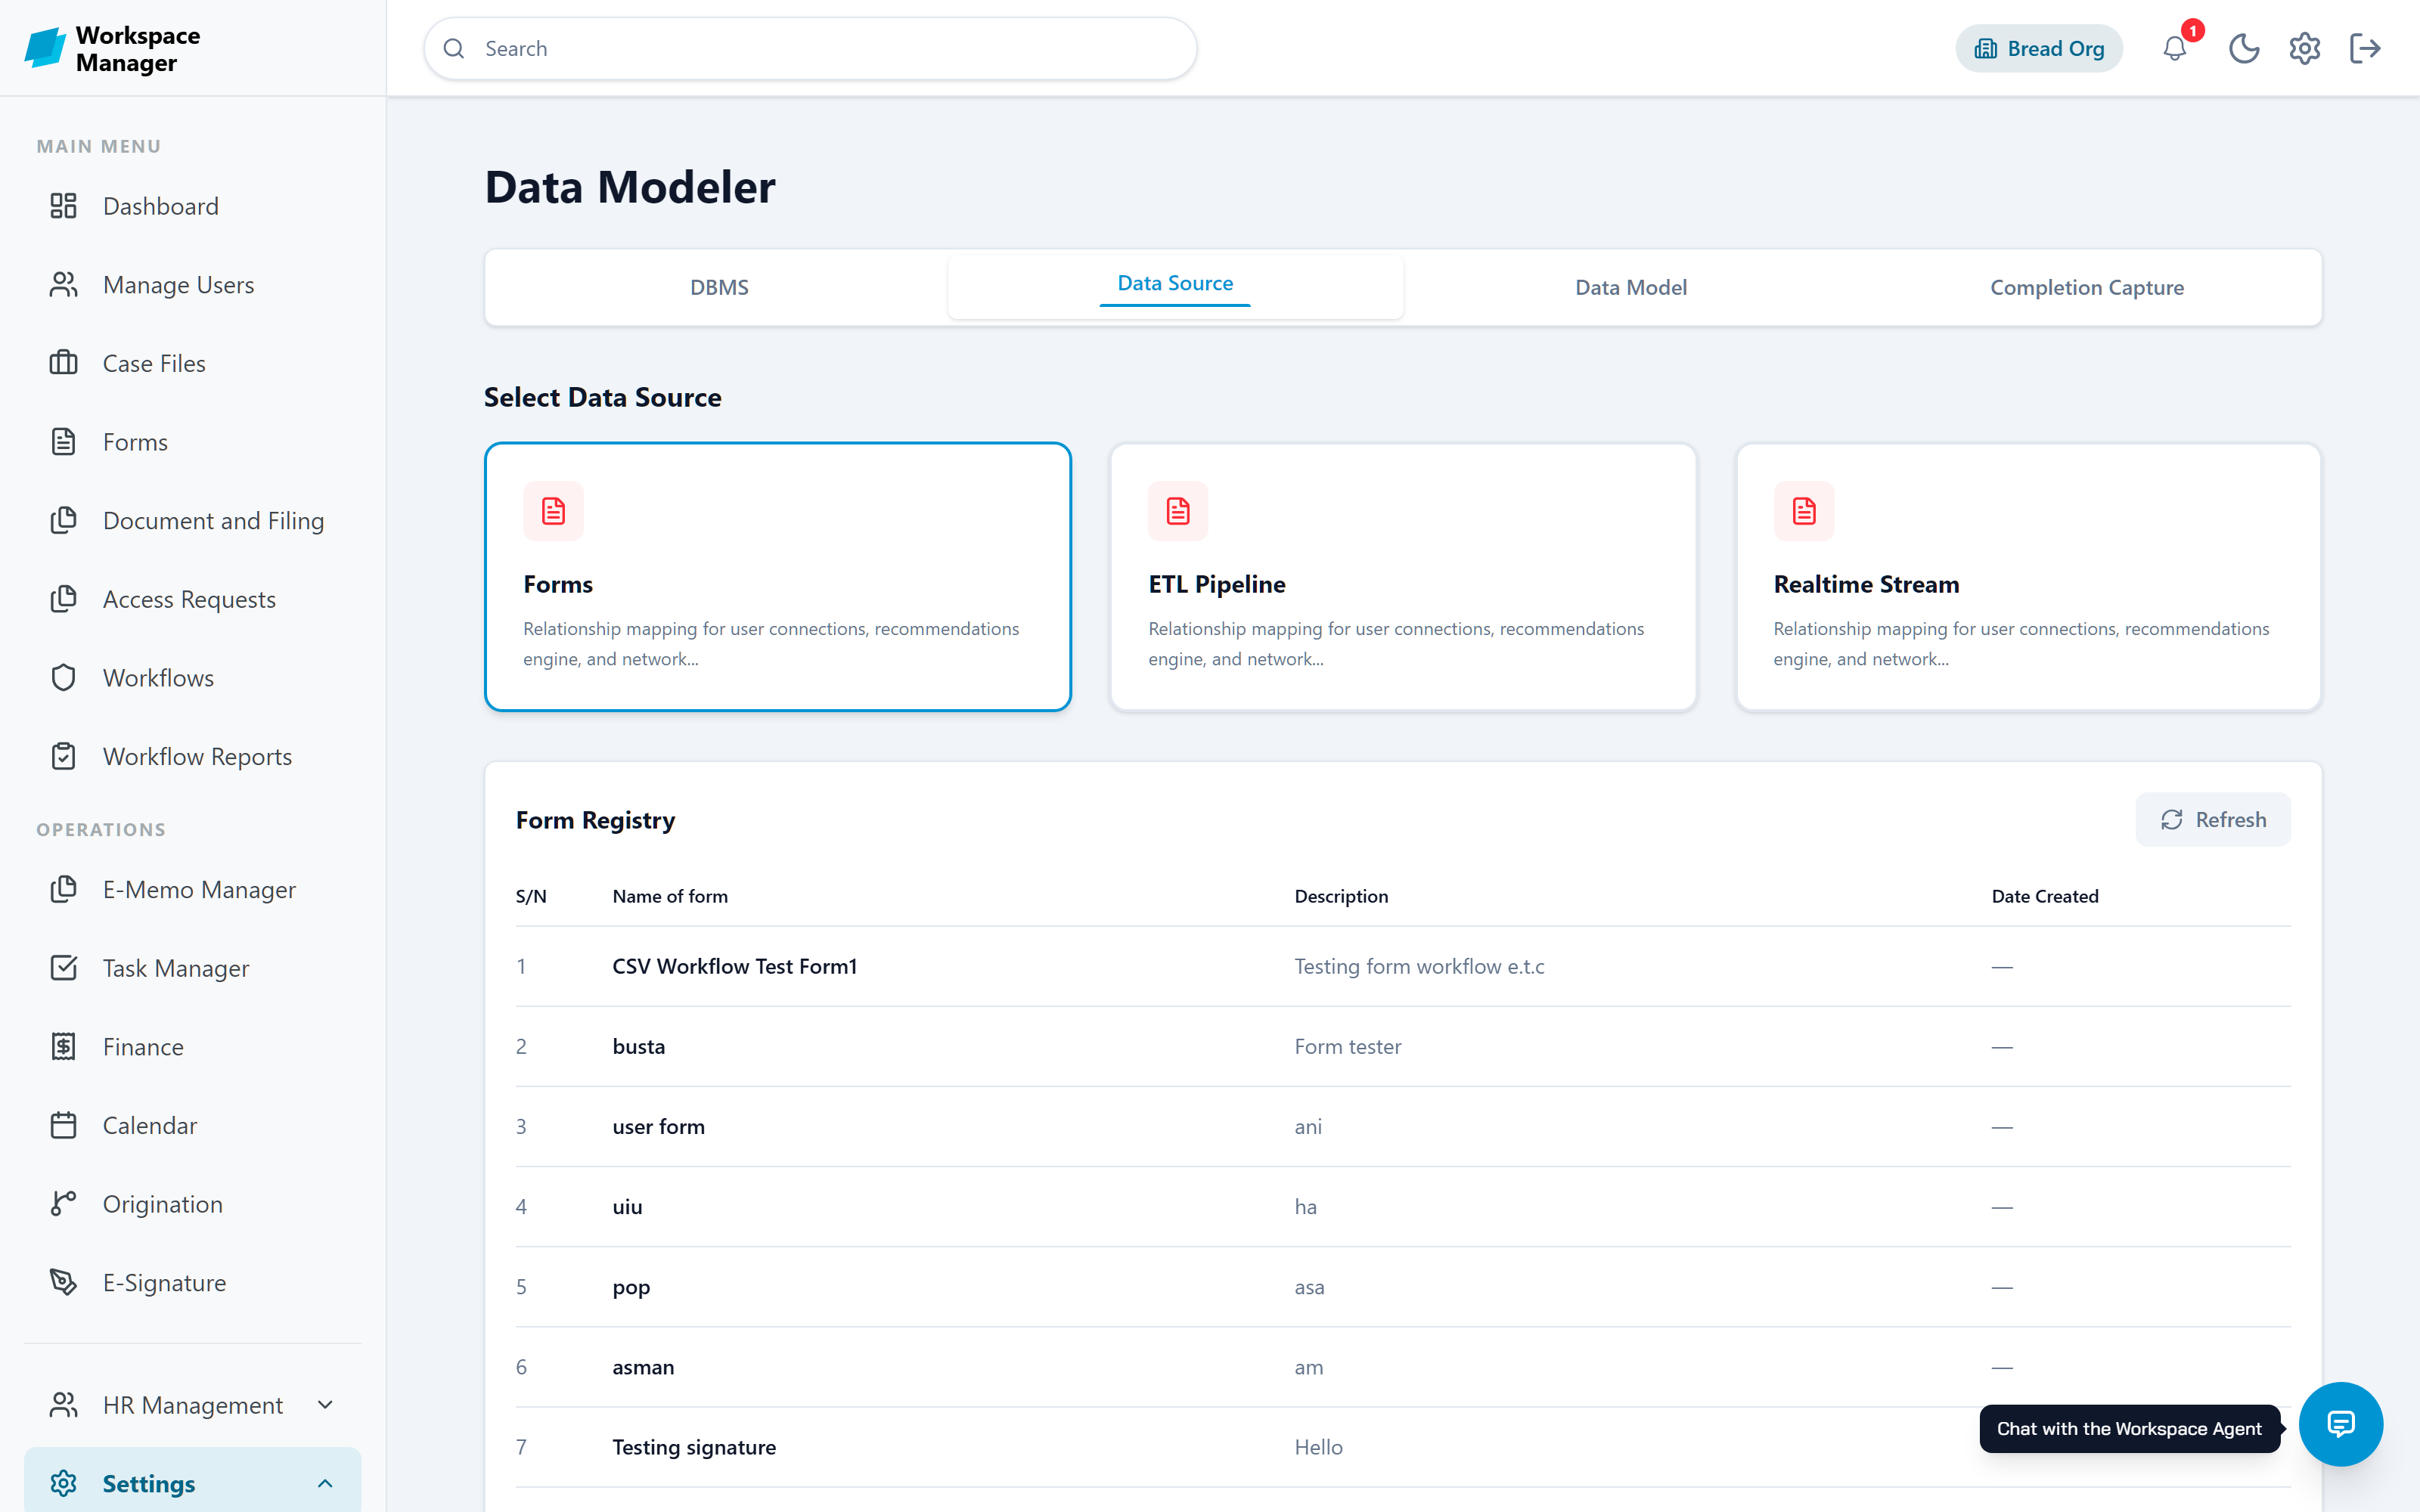Image resolution: width=2420 pixels, height=1512 pixels.
Task: Click the Finance receipt icon
Action: [63, 1047]
